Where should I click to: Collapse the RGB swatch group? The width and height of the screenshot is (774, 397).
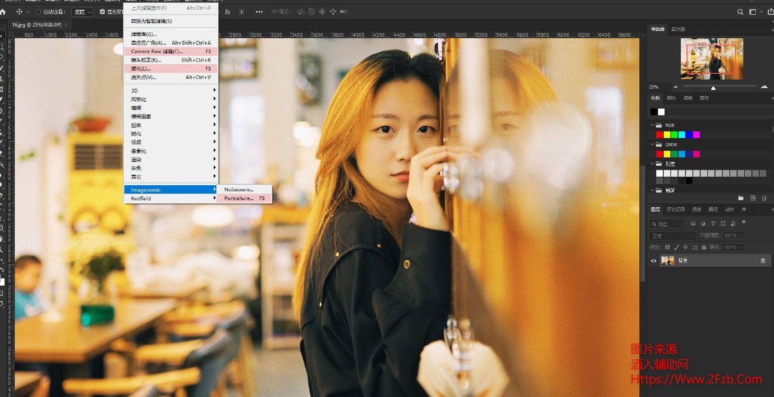[652, 125]
